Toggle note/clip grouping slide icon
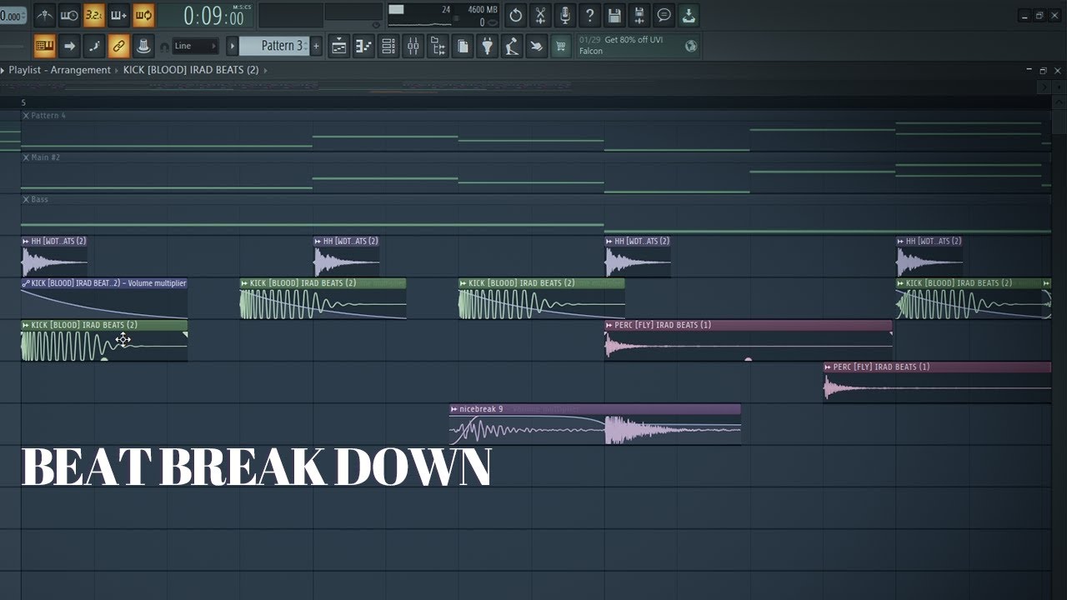 click(94, 46)
